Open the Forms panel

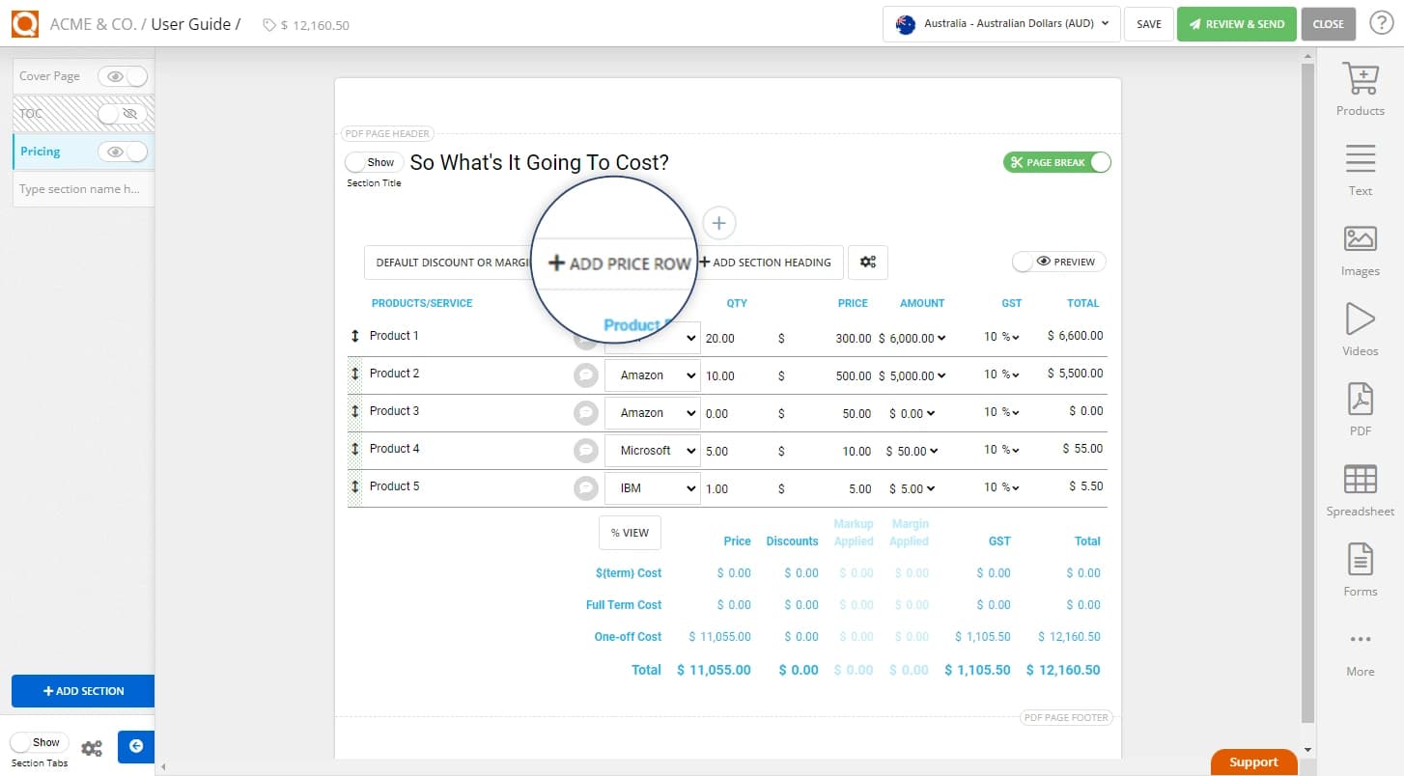(x=1360, y=569)
